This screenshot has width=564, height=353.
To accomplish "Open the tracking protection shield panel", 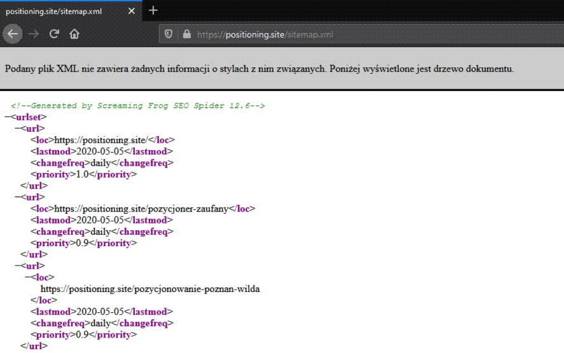I will (x=169, y=34).
